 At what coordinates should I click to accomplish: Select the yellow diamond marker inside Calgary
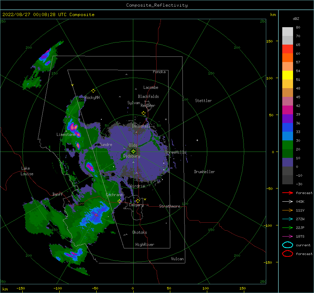click(x=138, y=201)
